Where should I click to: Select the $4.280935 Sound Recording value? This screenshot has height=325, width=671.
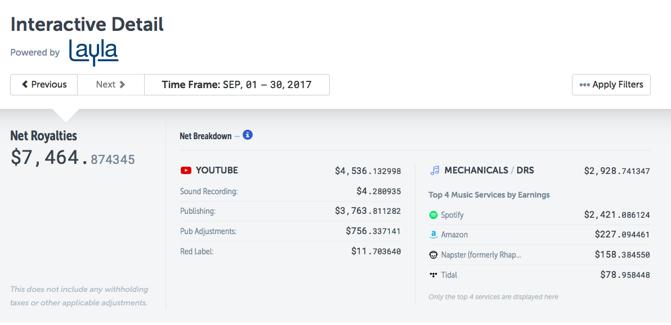click(x=379, y=191)
